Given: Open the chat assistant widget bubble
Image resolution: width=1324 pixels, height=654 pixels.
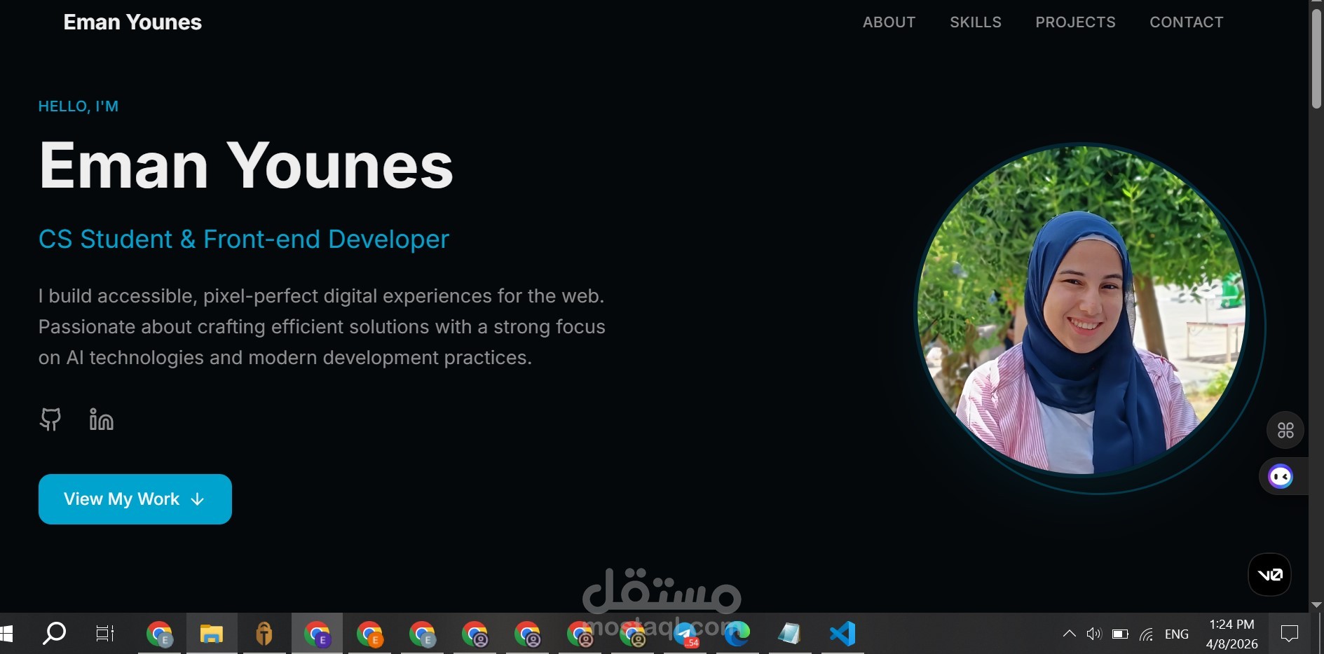Looking at the screenshot, I should point(1281,476).
